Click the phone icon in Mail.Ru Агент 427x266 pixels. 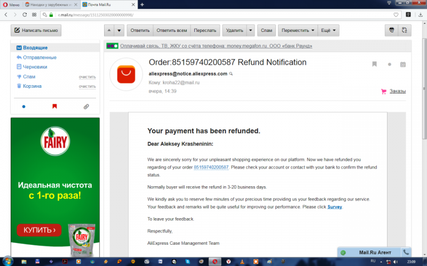pos(406,252)
